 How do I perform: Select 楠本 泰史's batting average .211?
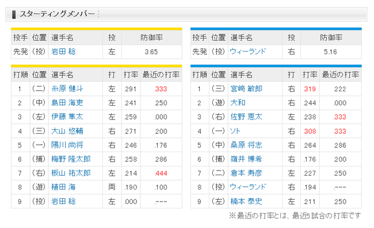310,202
